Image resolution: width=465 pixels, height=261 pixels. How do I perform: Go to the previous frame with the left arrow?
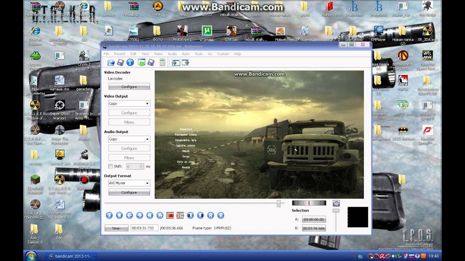(x=129, y=215)
